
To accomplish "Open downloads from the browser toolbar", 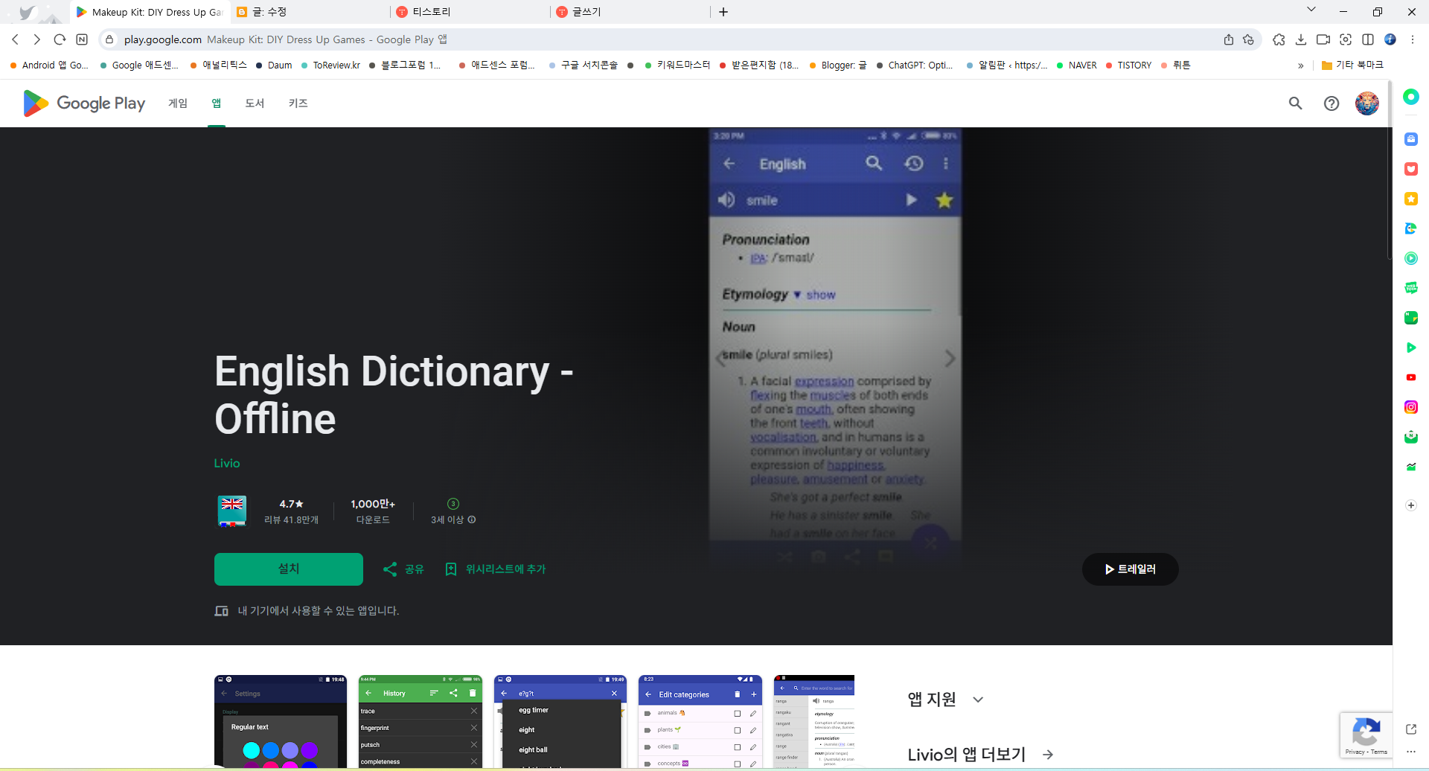I will (x=1302, y=39).
